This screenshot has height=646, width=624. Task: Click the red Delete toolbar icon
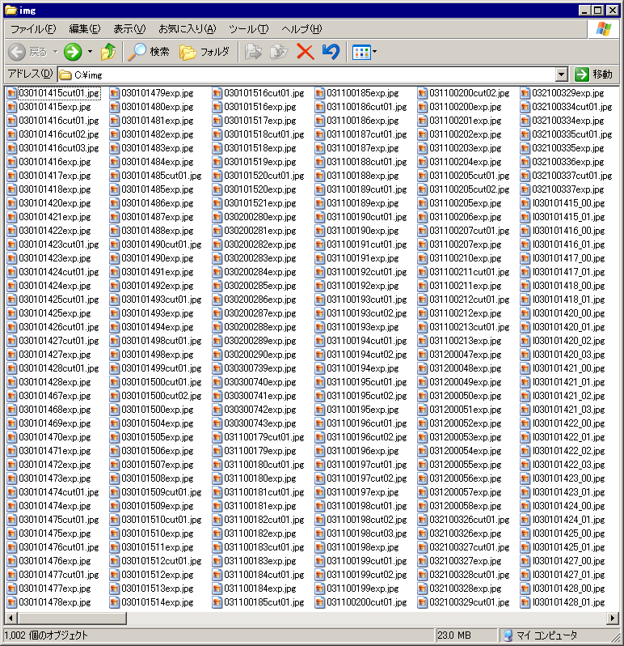[305, 52]
